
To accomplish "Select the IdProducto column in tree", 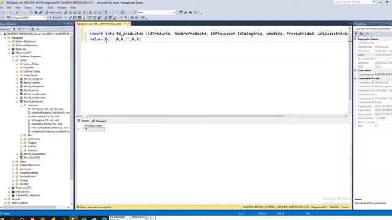I will click(47, 109).
